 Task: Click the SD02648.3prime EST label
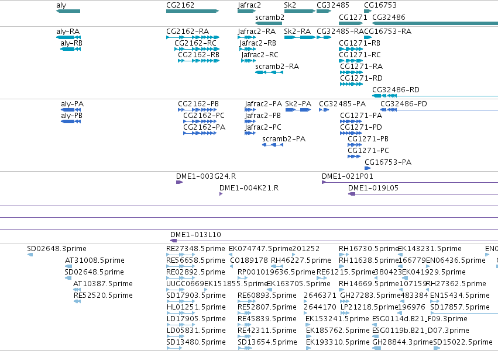[x=57, y=249]
